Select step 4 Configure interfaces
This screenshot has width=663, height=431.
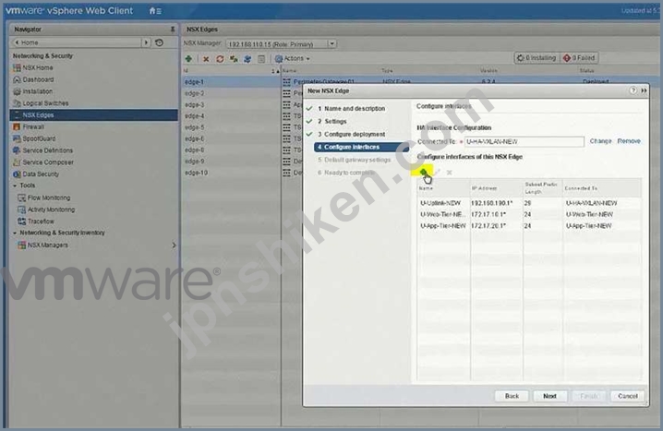pyautogui.click(x=361, y=147)
